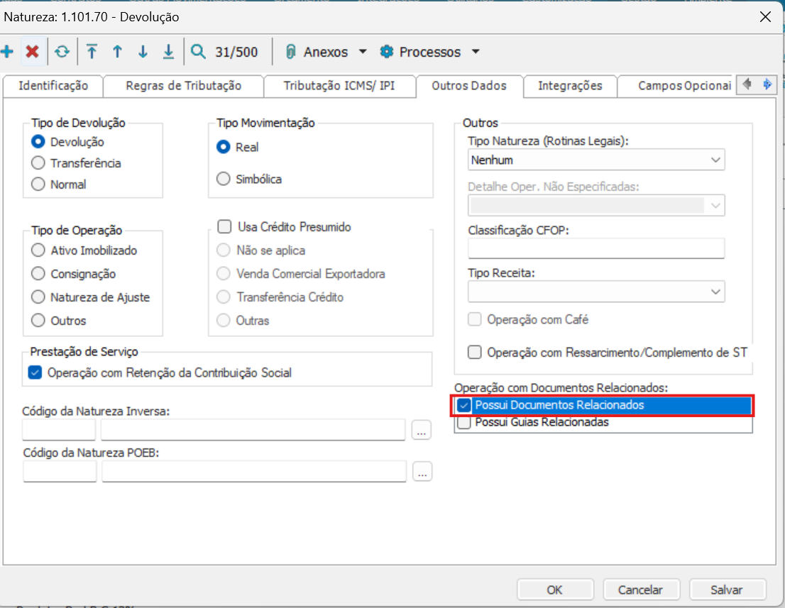
Task: Go to next record down arrow
Action: coord(143,52)
